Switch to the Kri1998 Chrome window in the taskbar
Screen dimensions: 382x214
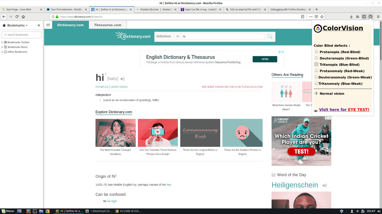[128, 211]
